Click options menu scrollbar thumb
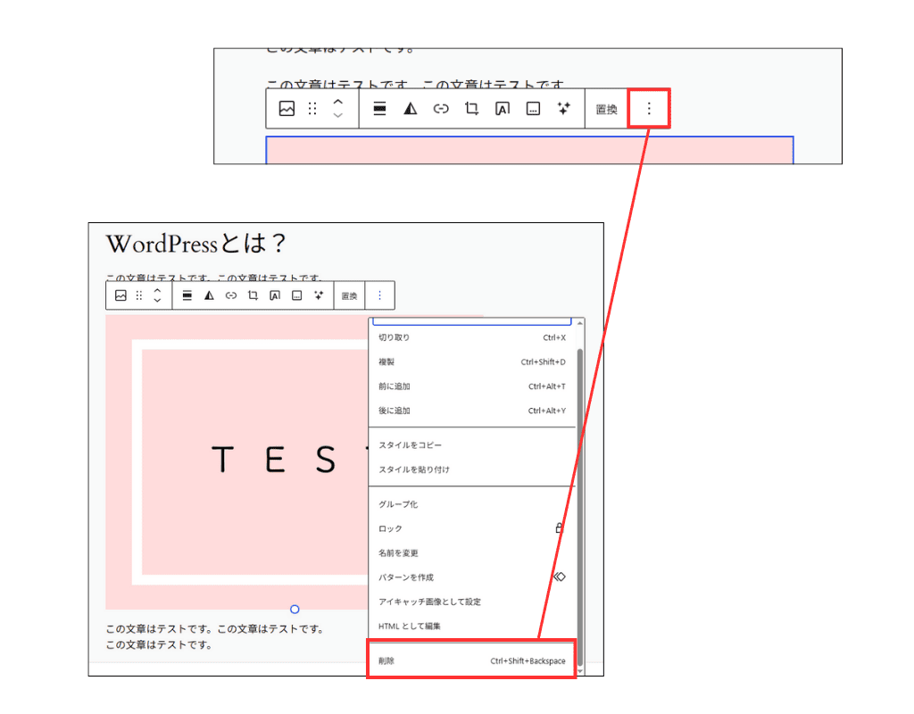This screenshot has width=914, height=714. click(580, 507)
